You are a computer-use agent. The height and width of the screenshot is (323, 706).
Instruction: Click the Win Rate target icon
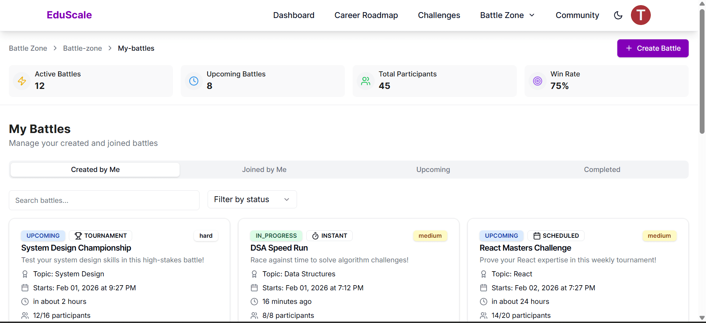tap(538, 81)
